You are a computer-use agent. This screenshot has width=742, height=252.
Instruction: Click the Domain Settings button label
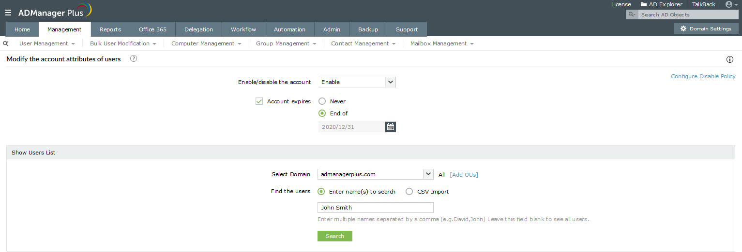[x=710, y=28]
